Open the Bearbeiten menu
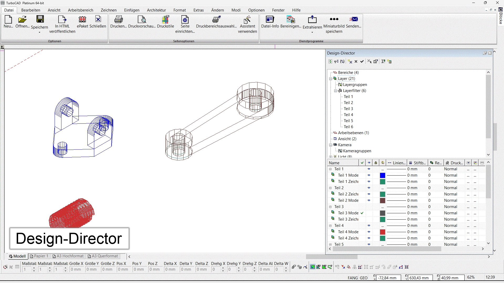The height and width of the screenshot is (283, 504). pos(31,10)
